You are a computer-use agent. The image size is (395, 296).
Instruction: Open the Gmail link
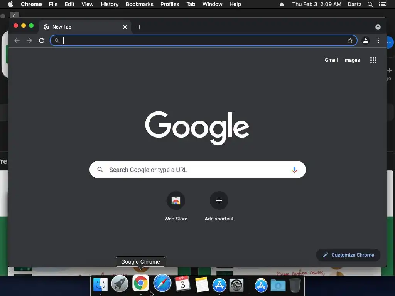click(331, 60)
